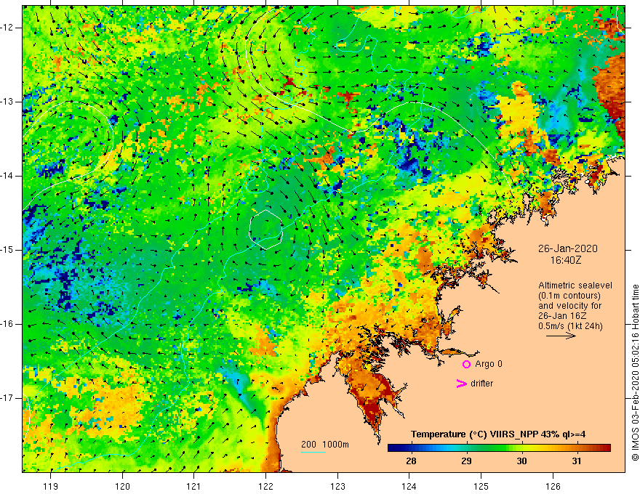Click the '28' temperature scale value
This screenshot has height=494, width=640.
pyautogui.click(x=411, y=461)
